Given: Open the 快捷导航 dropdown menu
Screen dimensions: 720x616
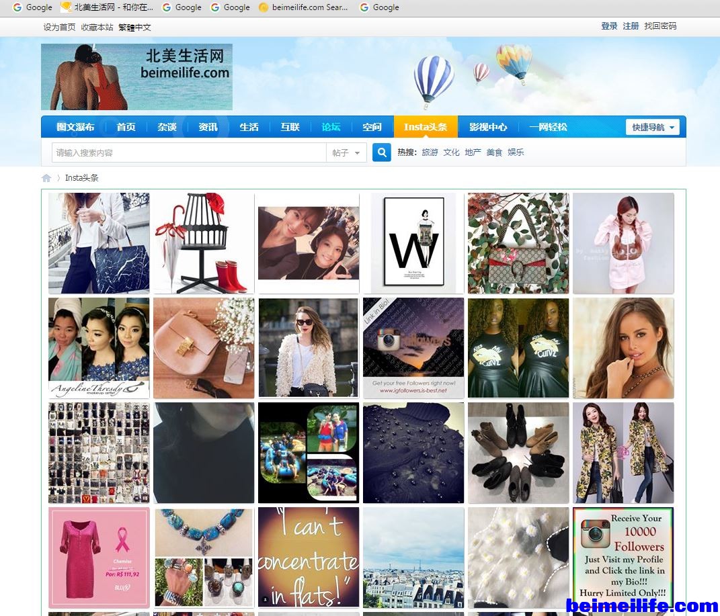Looking at the screenshot, I should point(652,127).
